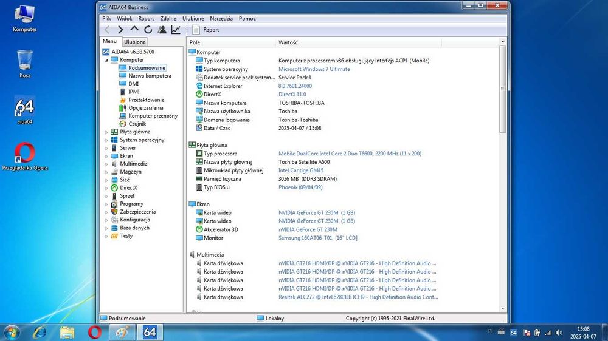Open the Kosz recycle bin icon
The height and width of the screenshot is (341, 608).
25,64
